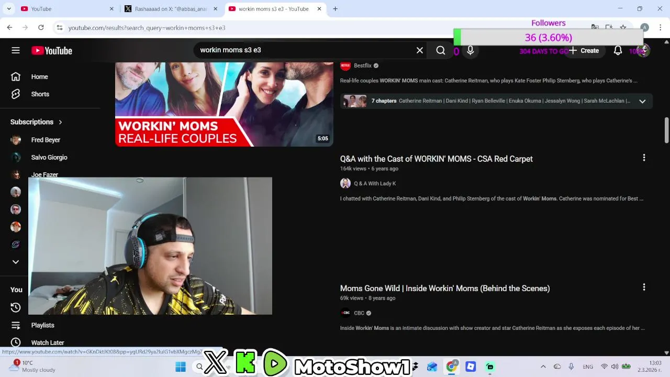Expand the 7 chapters list
This screenshot has height=377, width=670.
(x=642, y=101)
